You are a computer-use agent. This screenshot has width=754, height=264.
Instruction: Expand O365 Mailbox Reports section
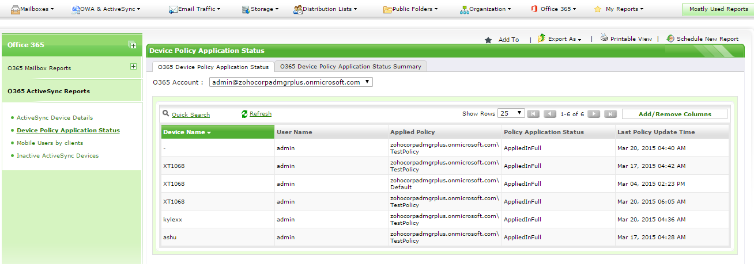coord(133,67)
